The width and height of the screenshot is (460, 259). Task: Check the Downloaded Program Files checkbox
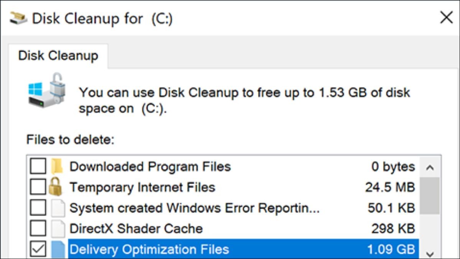coord(38,167)
